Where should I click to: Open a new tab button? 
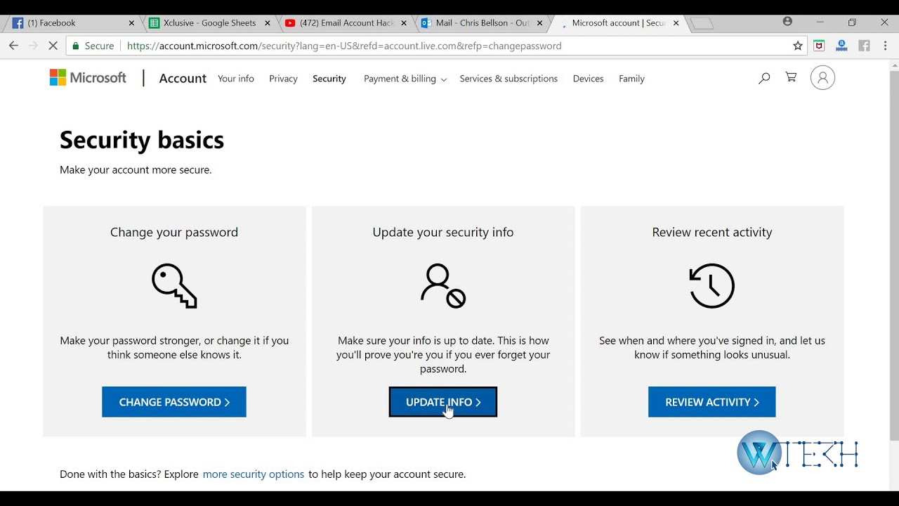coord(702,24)
